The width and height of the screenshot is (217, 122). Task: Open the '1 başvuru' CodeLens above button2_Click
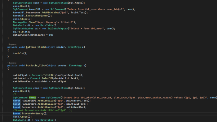[x=12, y=44]
